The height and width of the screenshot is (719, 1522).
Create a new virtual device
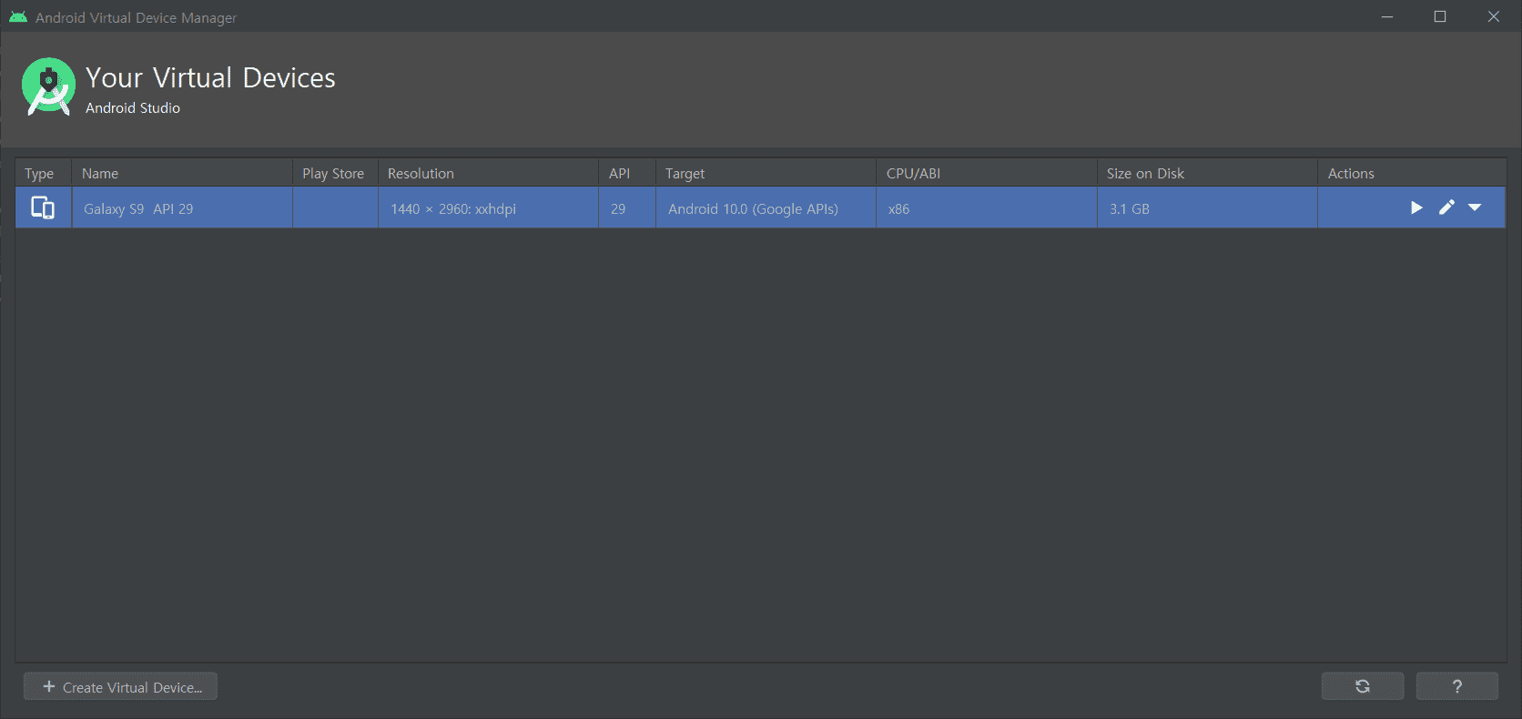click(120, 686)
